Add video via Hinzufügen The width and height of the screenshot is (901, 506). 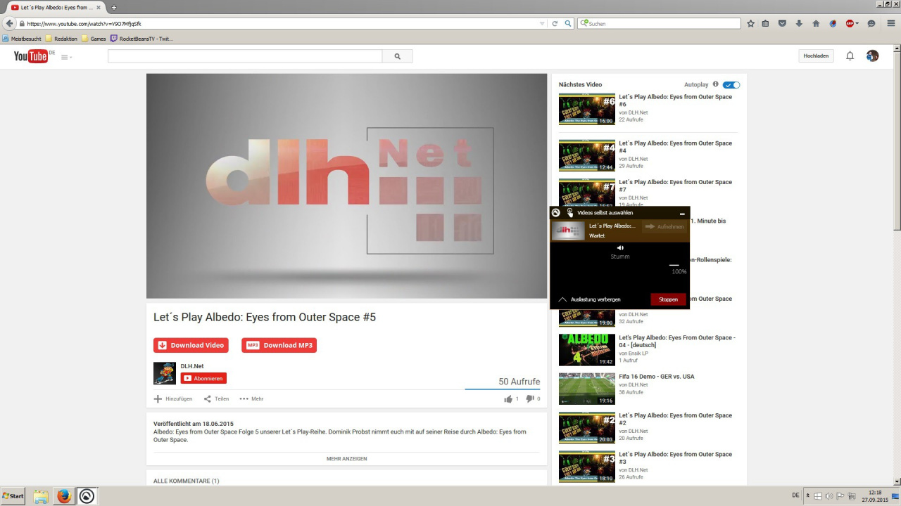click(x=173, y=398)
